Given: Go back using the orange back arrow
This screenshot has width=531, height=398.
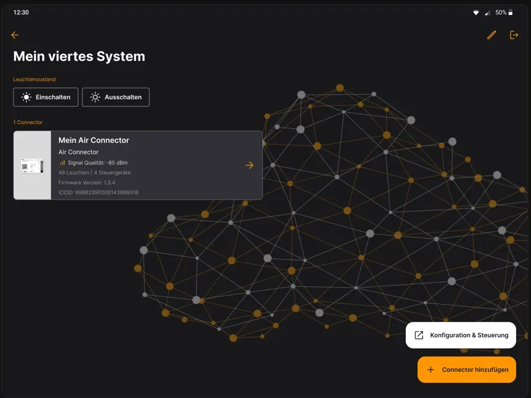Looking at the screenshot, I should [15, 35].
